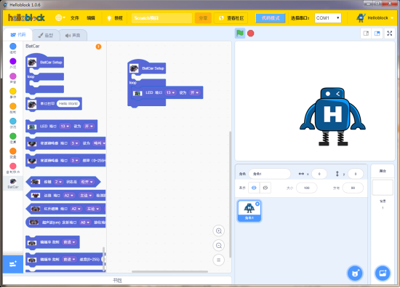Show the sprite with eye icon
The height and width of the screenshot is (288, 400).
(254, 188)
